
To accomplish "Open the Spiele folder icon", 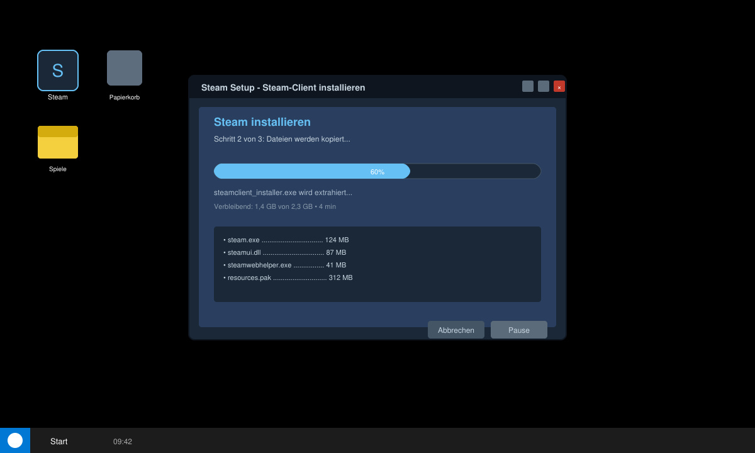I will tap(58, 142).
